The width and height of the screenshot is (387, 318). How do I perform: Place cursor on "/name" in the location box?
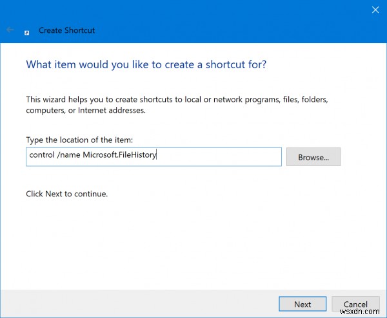click(70, 155)
